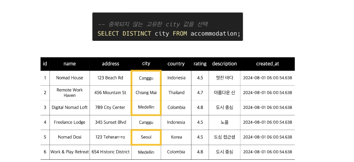Click the id column header
This screenshot has height=162, width=354.
(x=45, y=63)
